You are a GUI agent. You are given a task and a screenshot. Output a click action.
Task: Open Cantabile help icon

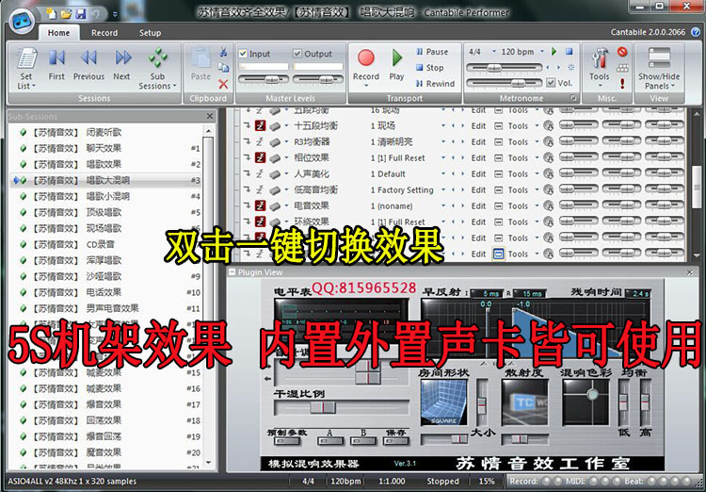point(696,32)
